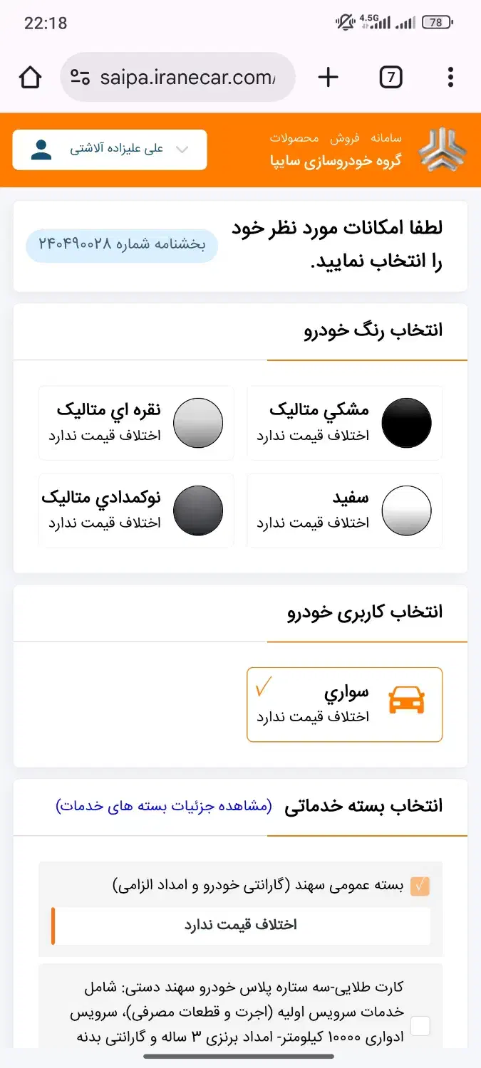
Task: Open the browser three-dot menu
Action: 450,77
